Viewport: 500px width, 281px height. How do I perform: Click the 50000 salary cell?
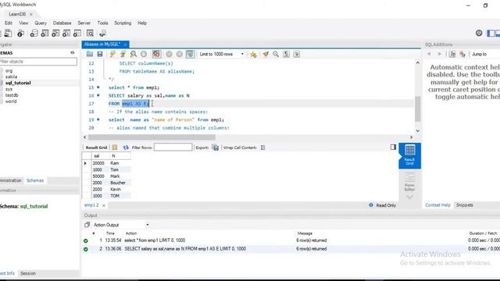tap(98, 176)
